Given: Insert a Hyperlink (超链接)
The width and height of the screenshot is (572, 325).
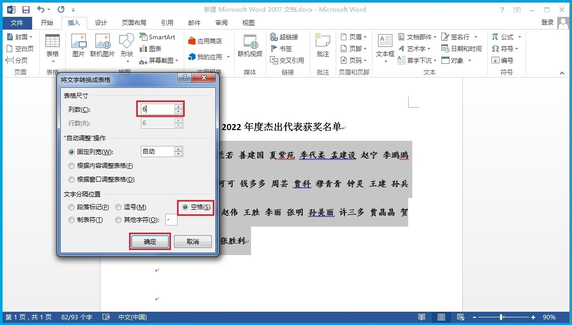Looking at the screenshot, I should tap(284, 37).
